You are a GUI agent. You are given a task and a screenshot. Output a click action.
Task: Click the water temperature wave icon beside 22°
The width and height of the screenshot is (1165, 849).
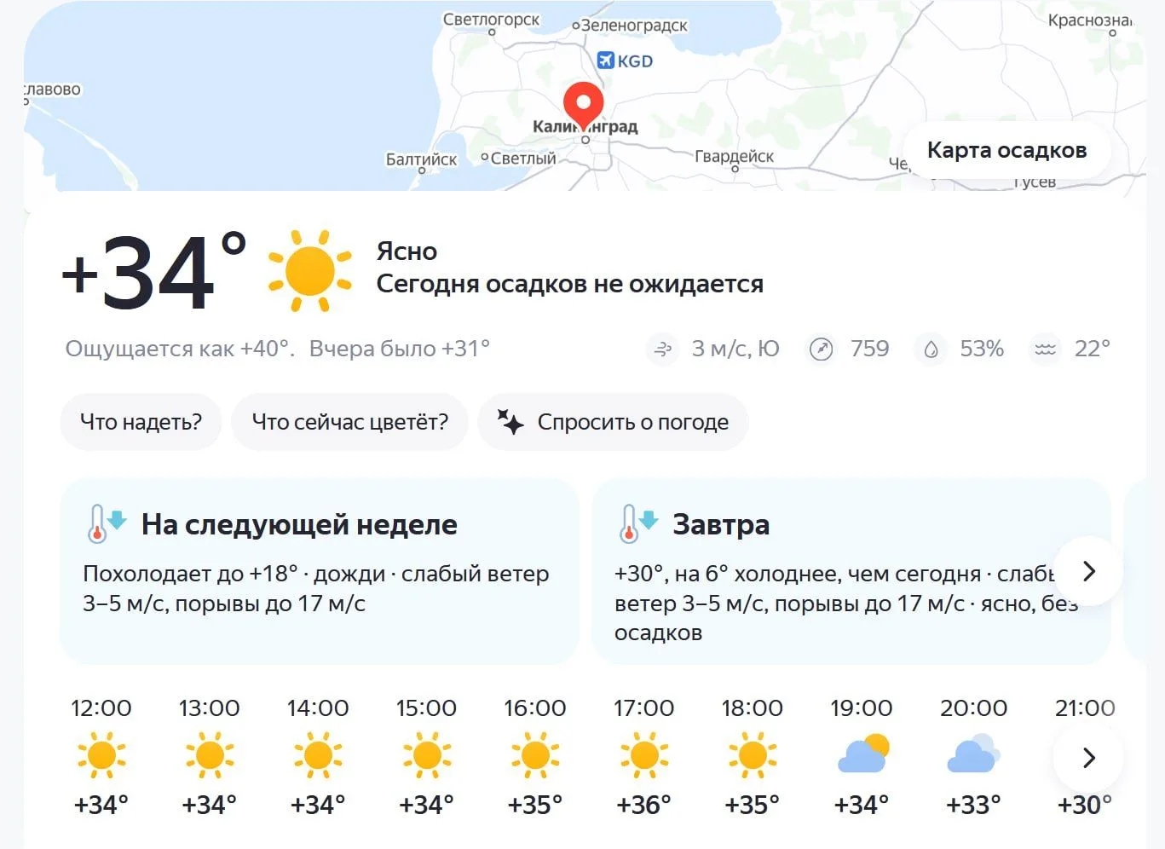pyautogui.click(x=1045, y=349)
